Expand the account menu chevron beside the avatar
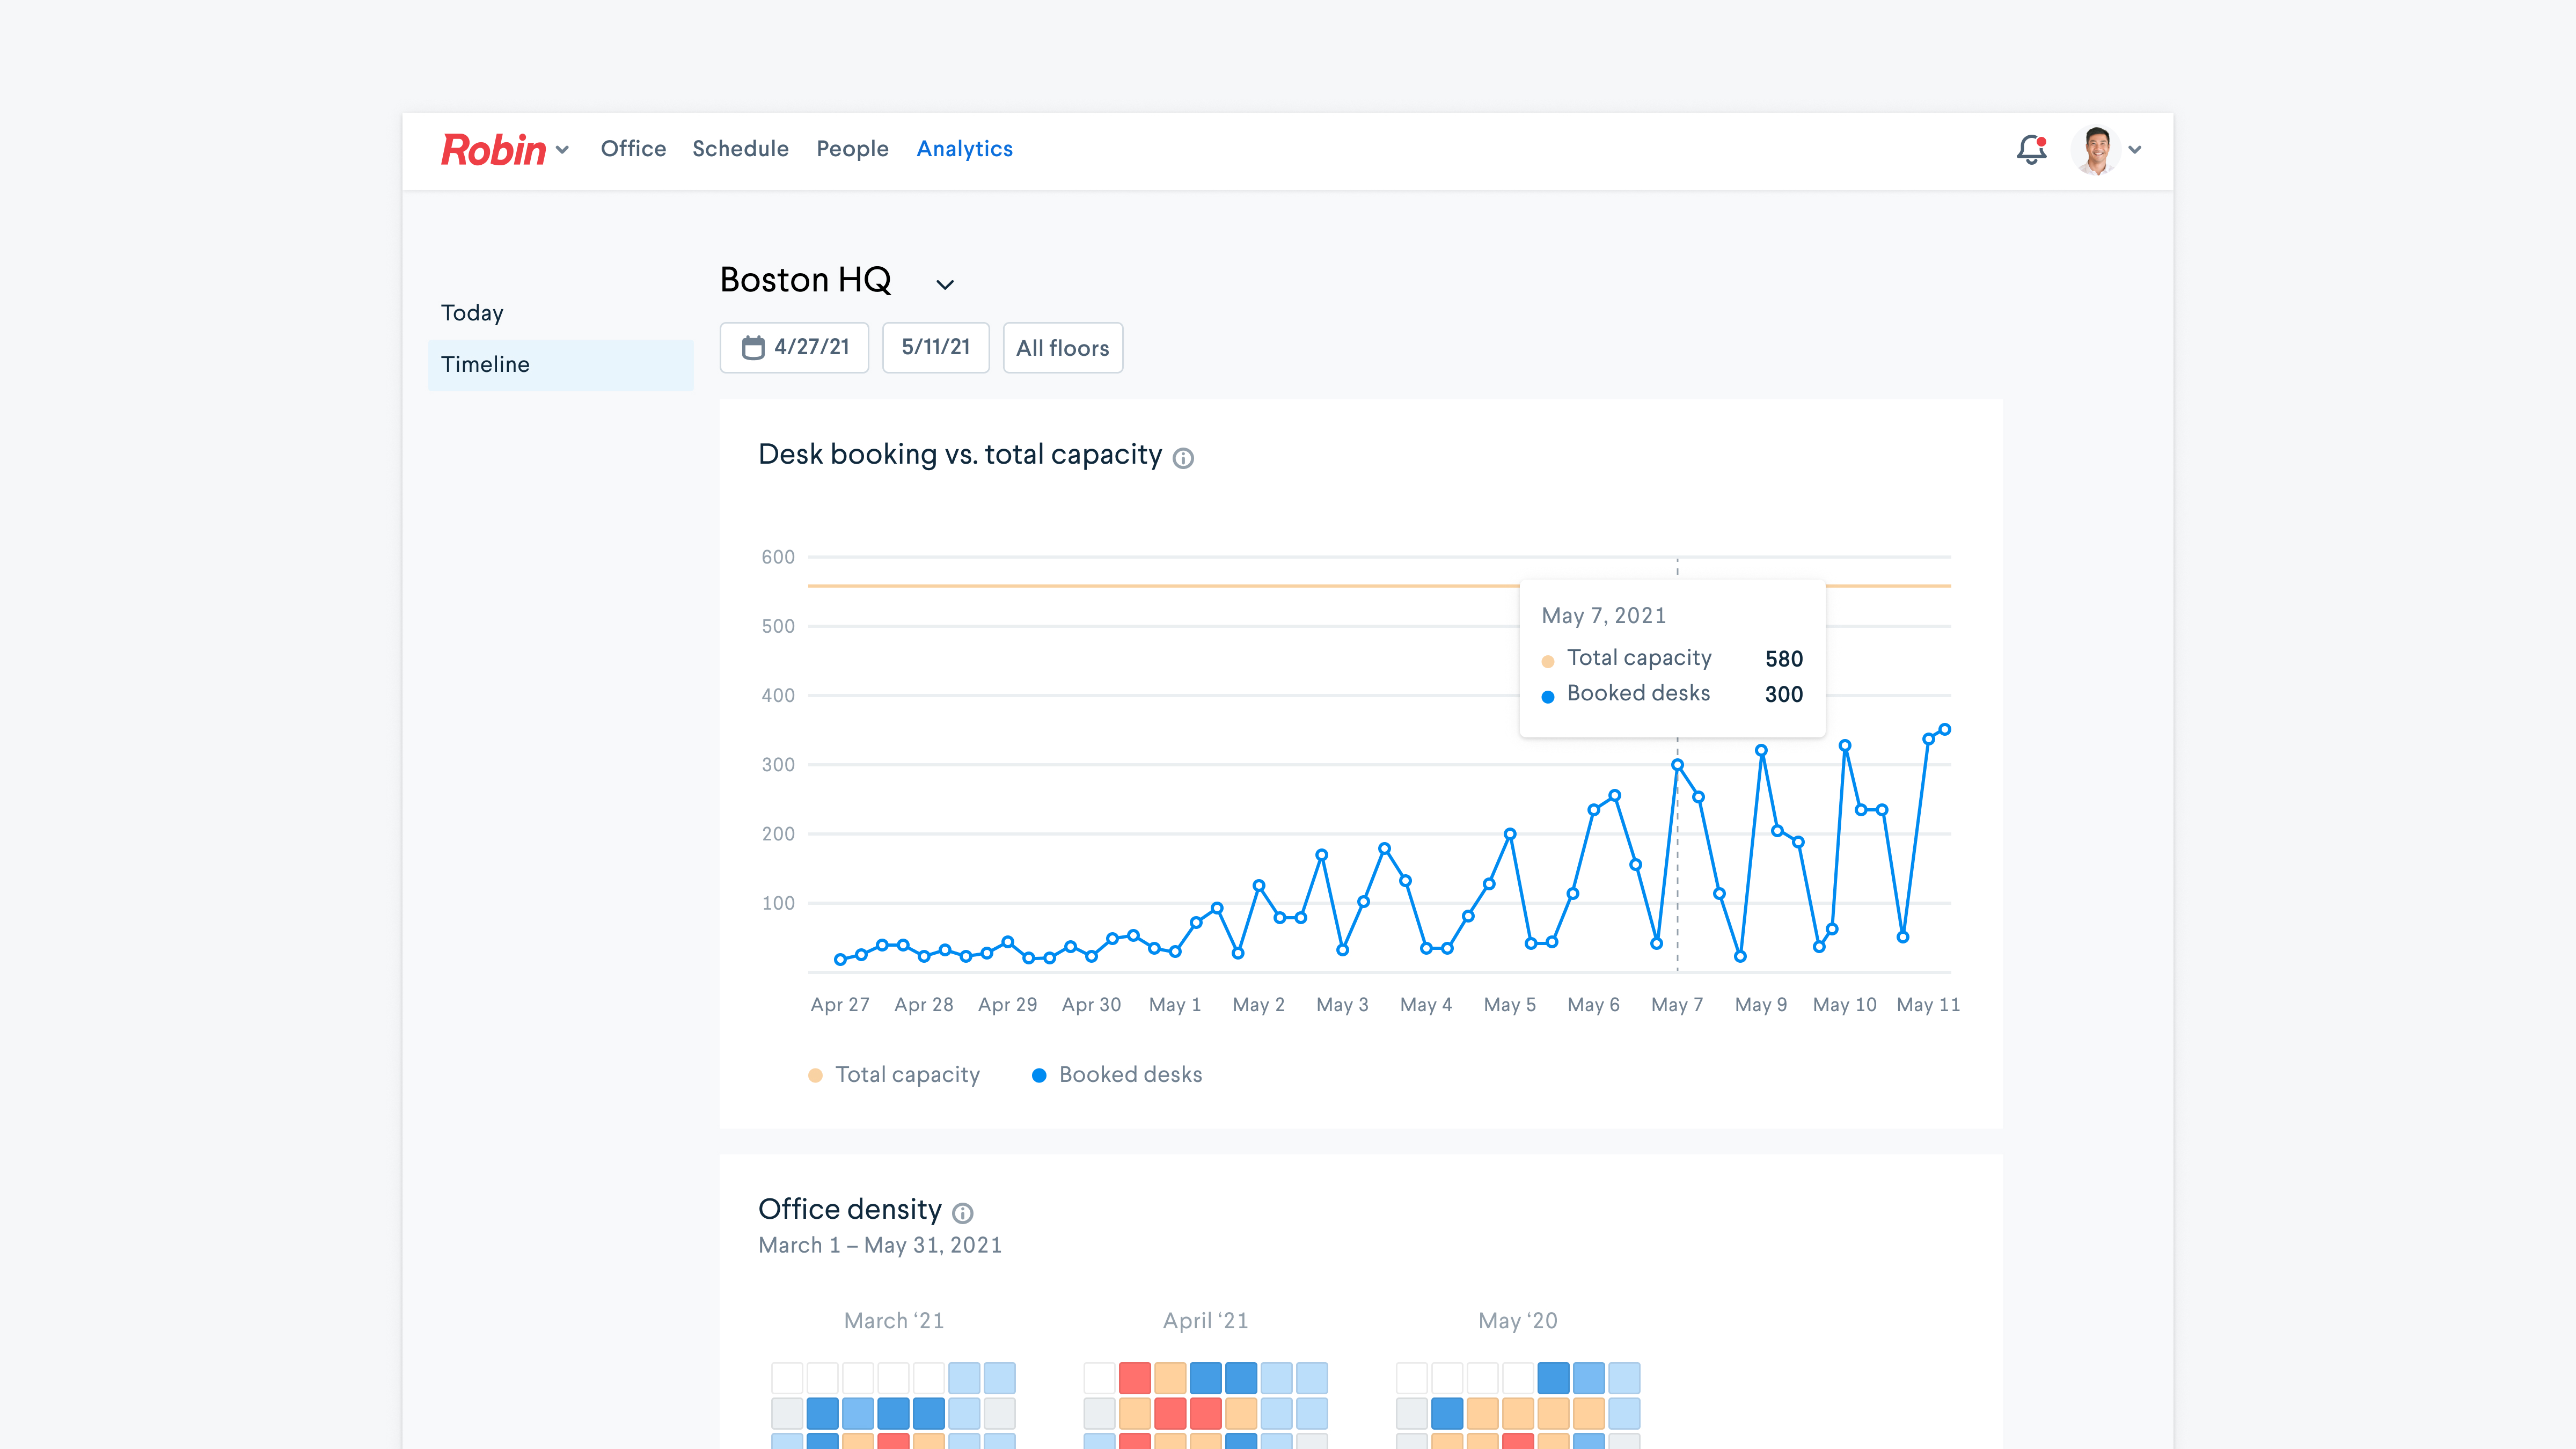 tap(2136, 150)
